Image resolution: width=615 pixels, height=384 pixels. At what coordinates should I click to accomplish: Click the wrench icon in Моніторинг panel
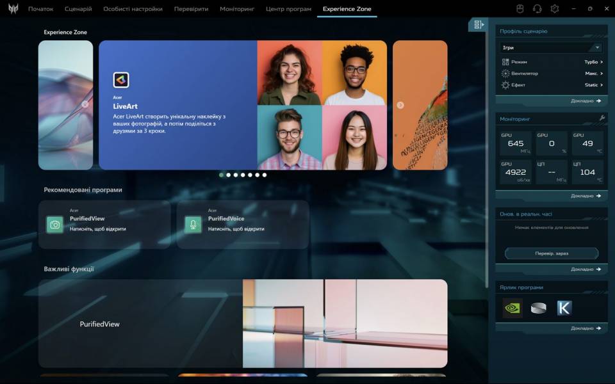click(x=602, y=118)
